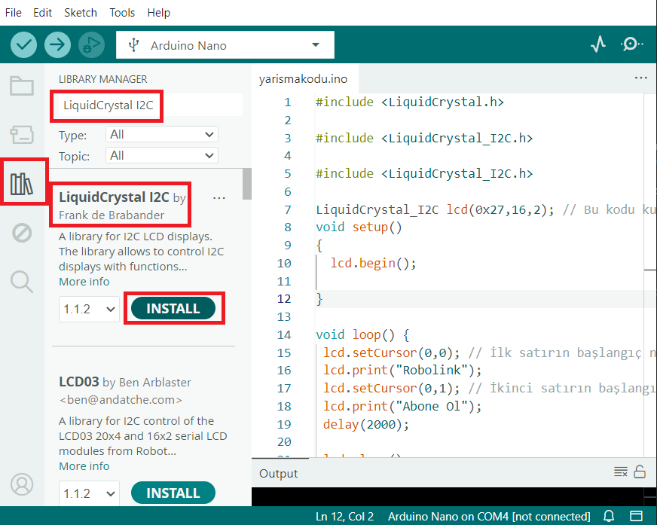The width and height of the screenshot is (657, 525).
Task: Open the Type filter dropdown
Action: 162,135
